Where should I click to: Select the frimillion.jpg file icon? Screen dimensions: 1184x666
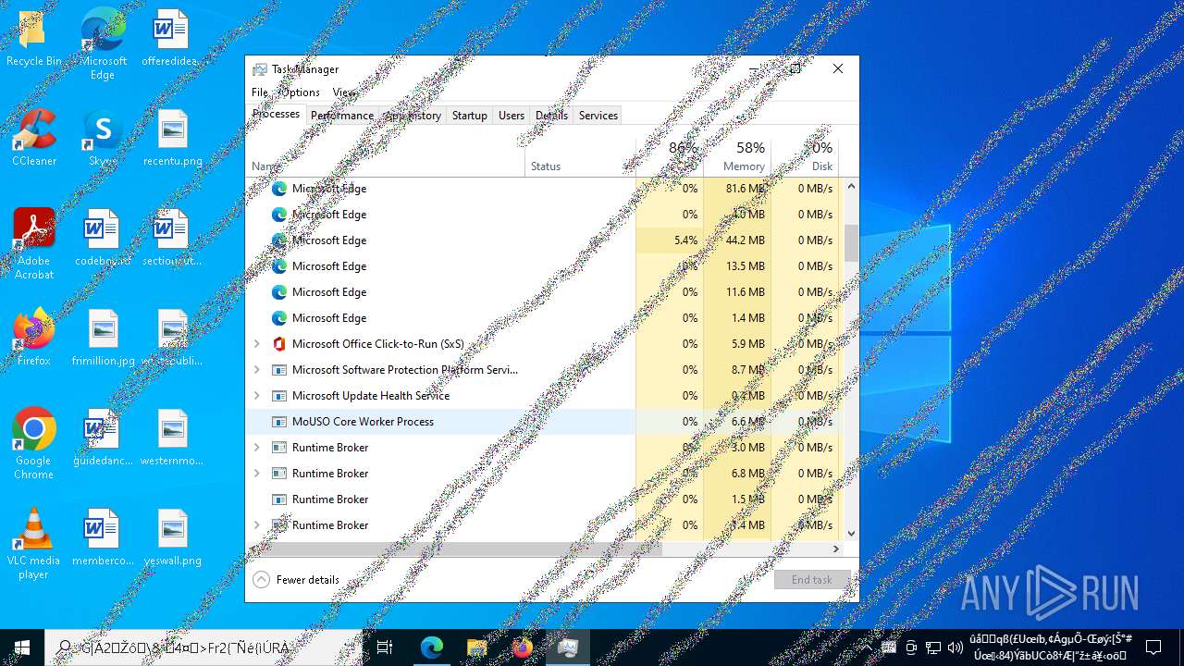[x=104, y=338]
